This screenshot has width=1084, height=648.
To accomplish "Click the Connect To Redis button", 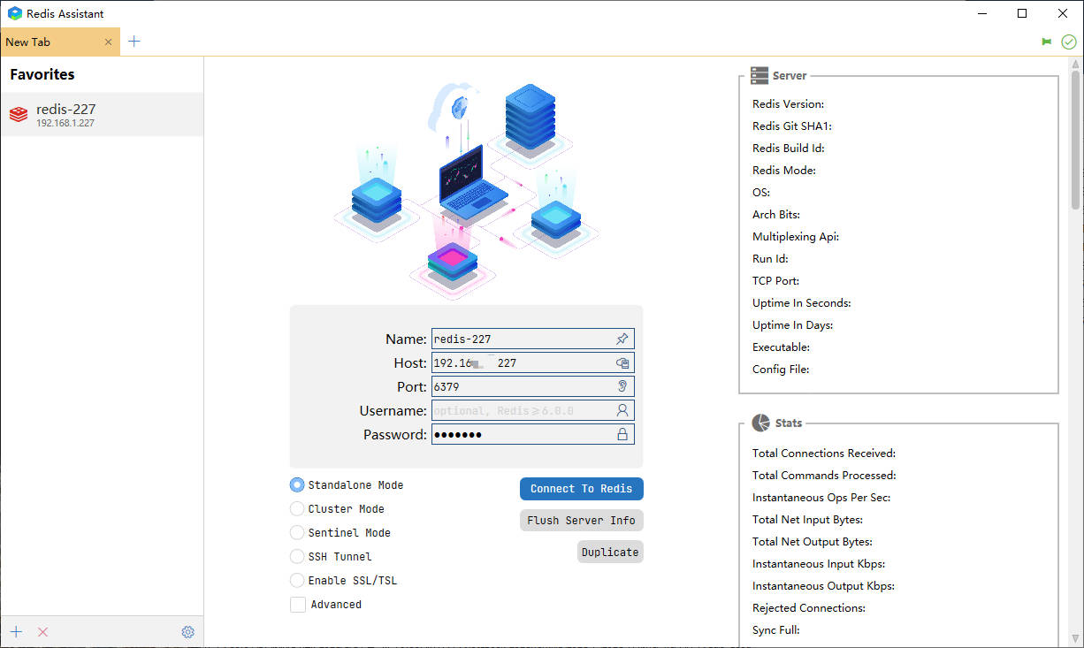I will point(581,488).
